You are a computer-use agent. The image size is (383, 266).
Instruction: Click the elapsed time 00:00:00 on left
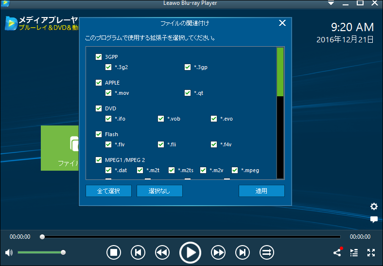tap(20, 237)
